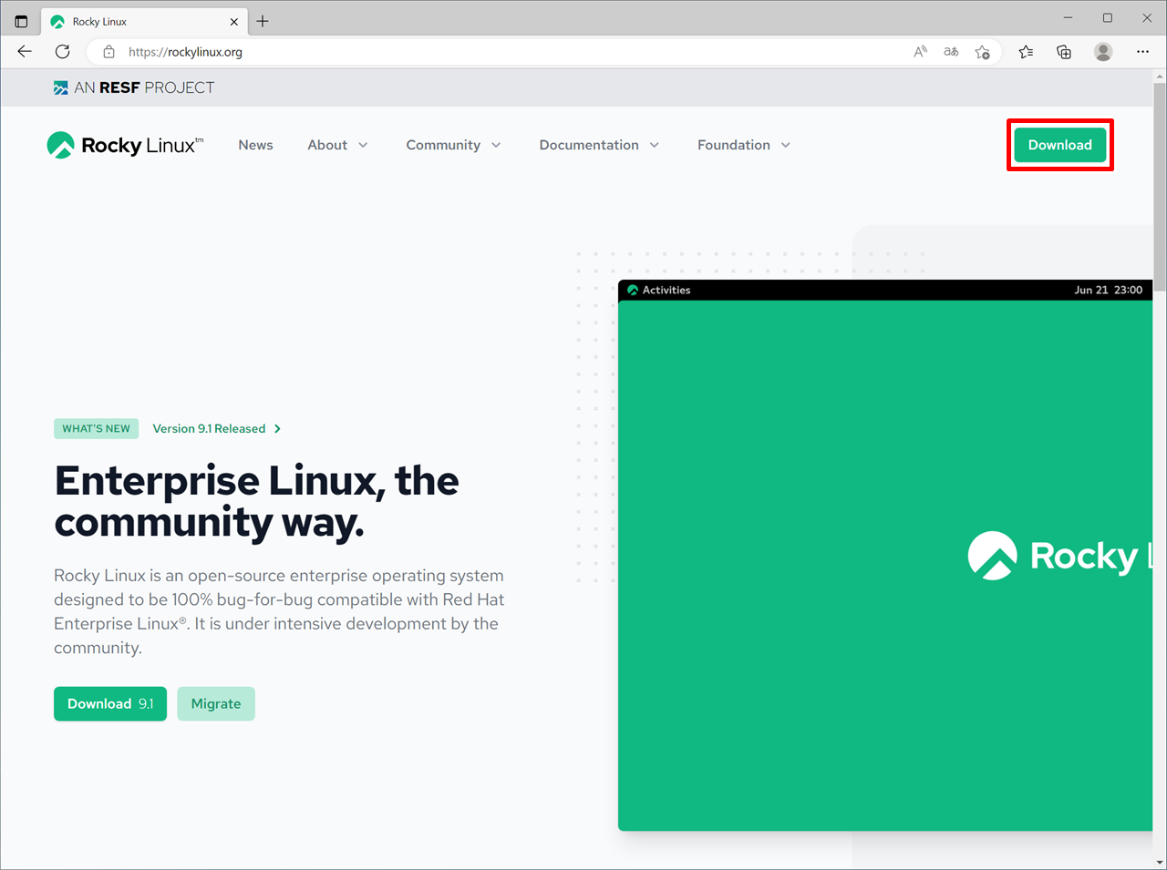Refresh the page with reload icon
The height and width of the screenshot is (870, 1167).
(62, 52)
